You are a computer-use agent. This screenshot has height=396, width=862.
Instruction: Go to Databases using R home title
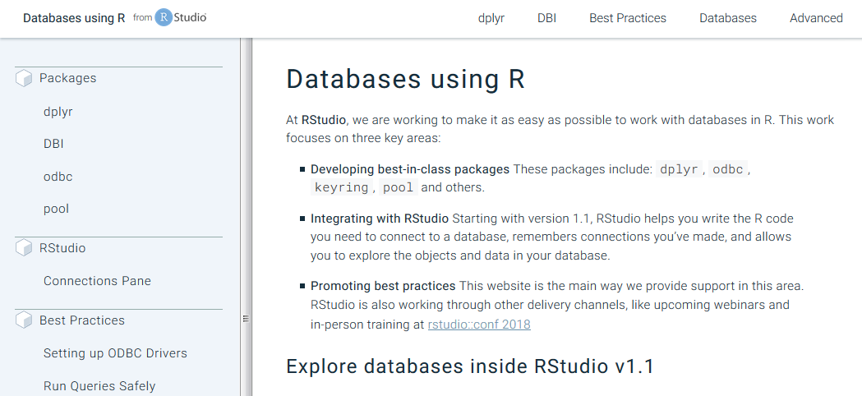tap(74, 18)
